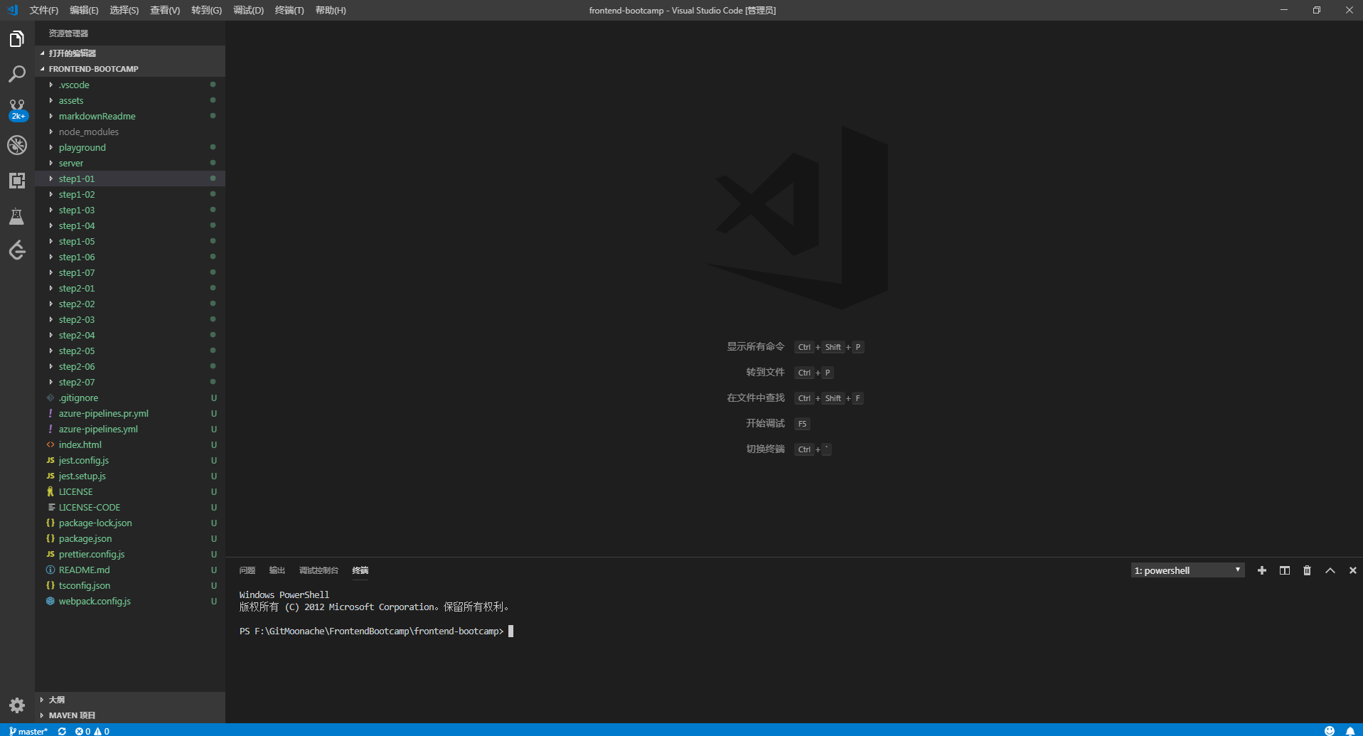Send feedback via smiley icon
The image size is (1363, 736).
click(1330, 731)
